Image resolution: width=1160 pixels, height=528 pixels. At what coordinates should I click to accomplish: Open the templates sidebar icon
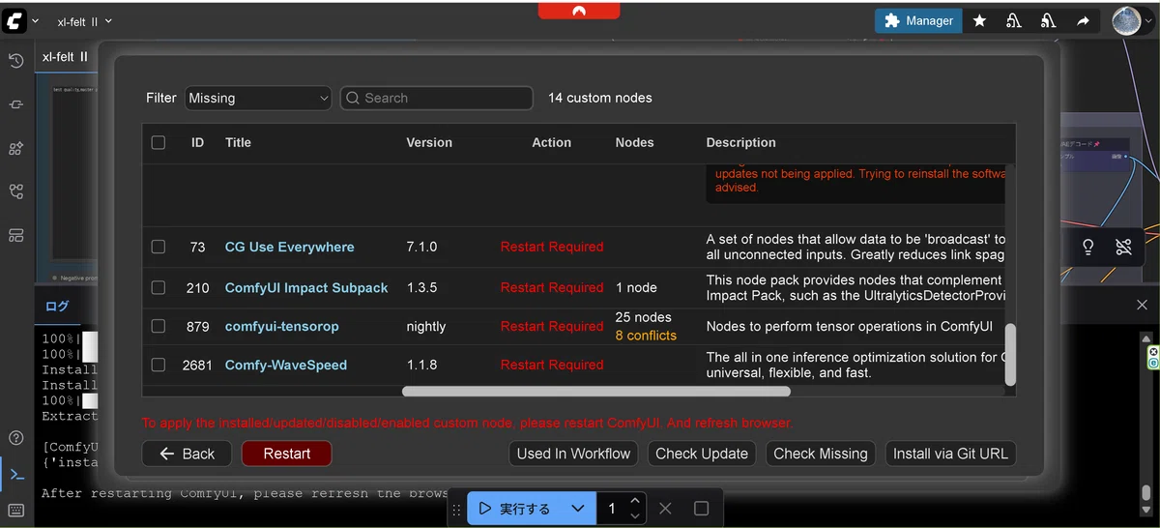coord(15,235)
